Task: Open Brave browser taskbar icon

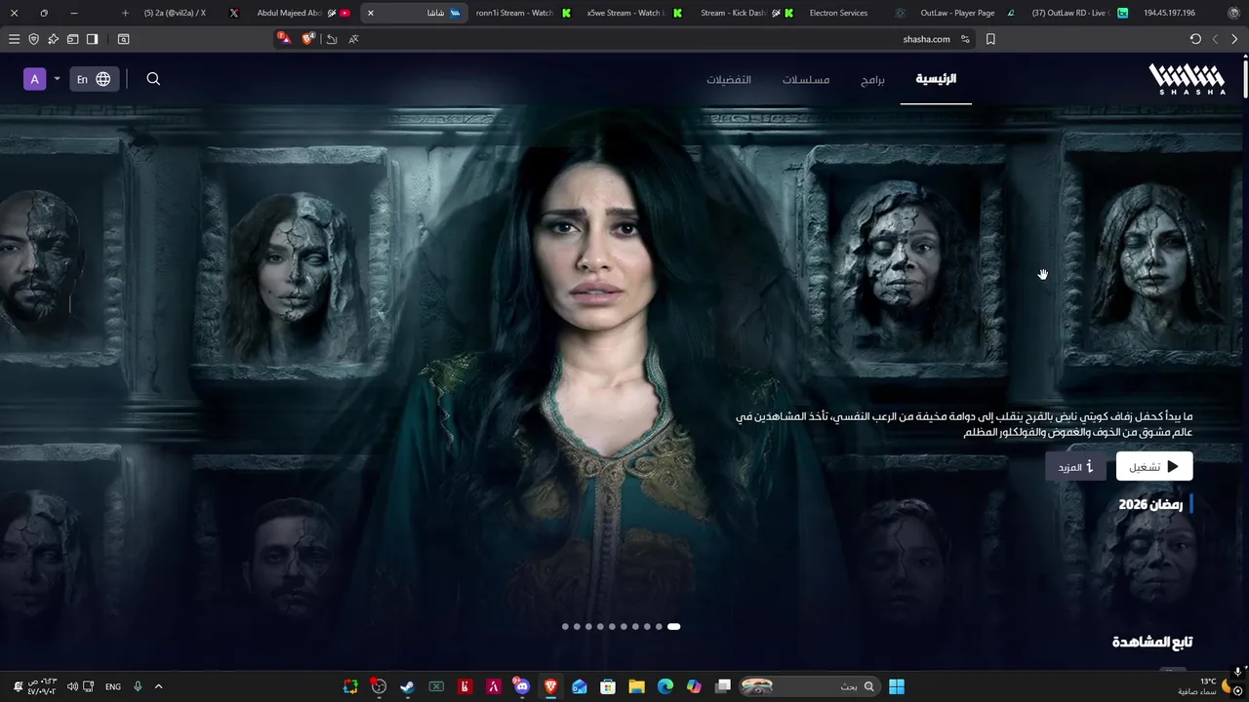Action: (x=550, y=686)
